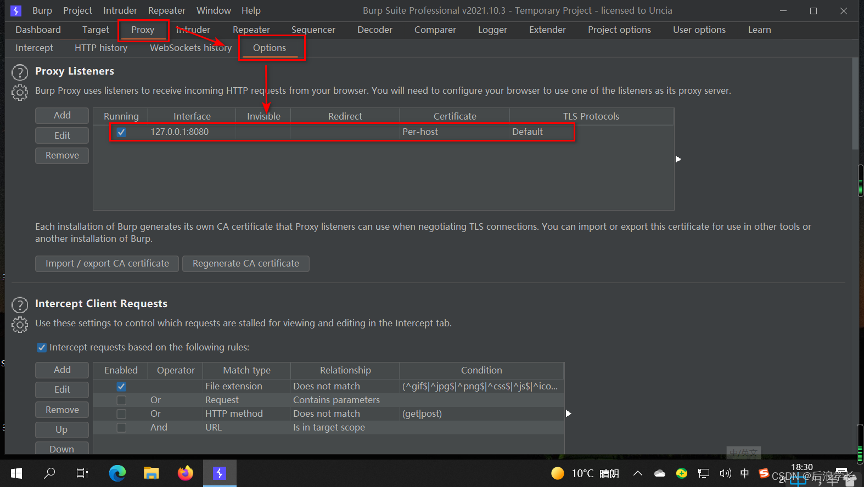Open the Burp menu
864x487 pixels.
pos(42,10)
